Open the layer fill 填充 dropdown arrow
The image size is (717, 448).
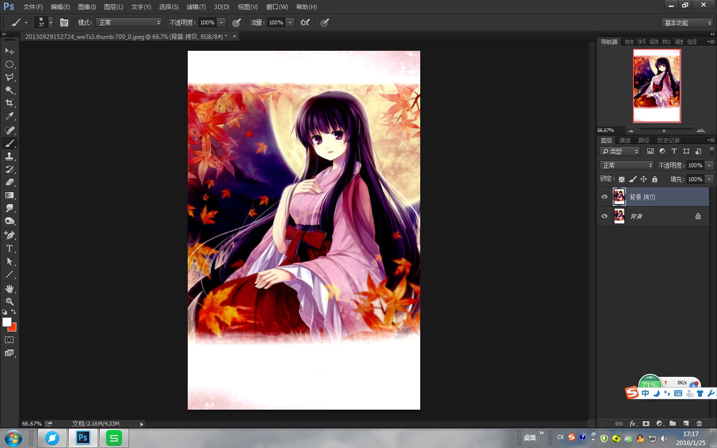(x=710, y=179)
